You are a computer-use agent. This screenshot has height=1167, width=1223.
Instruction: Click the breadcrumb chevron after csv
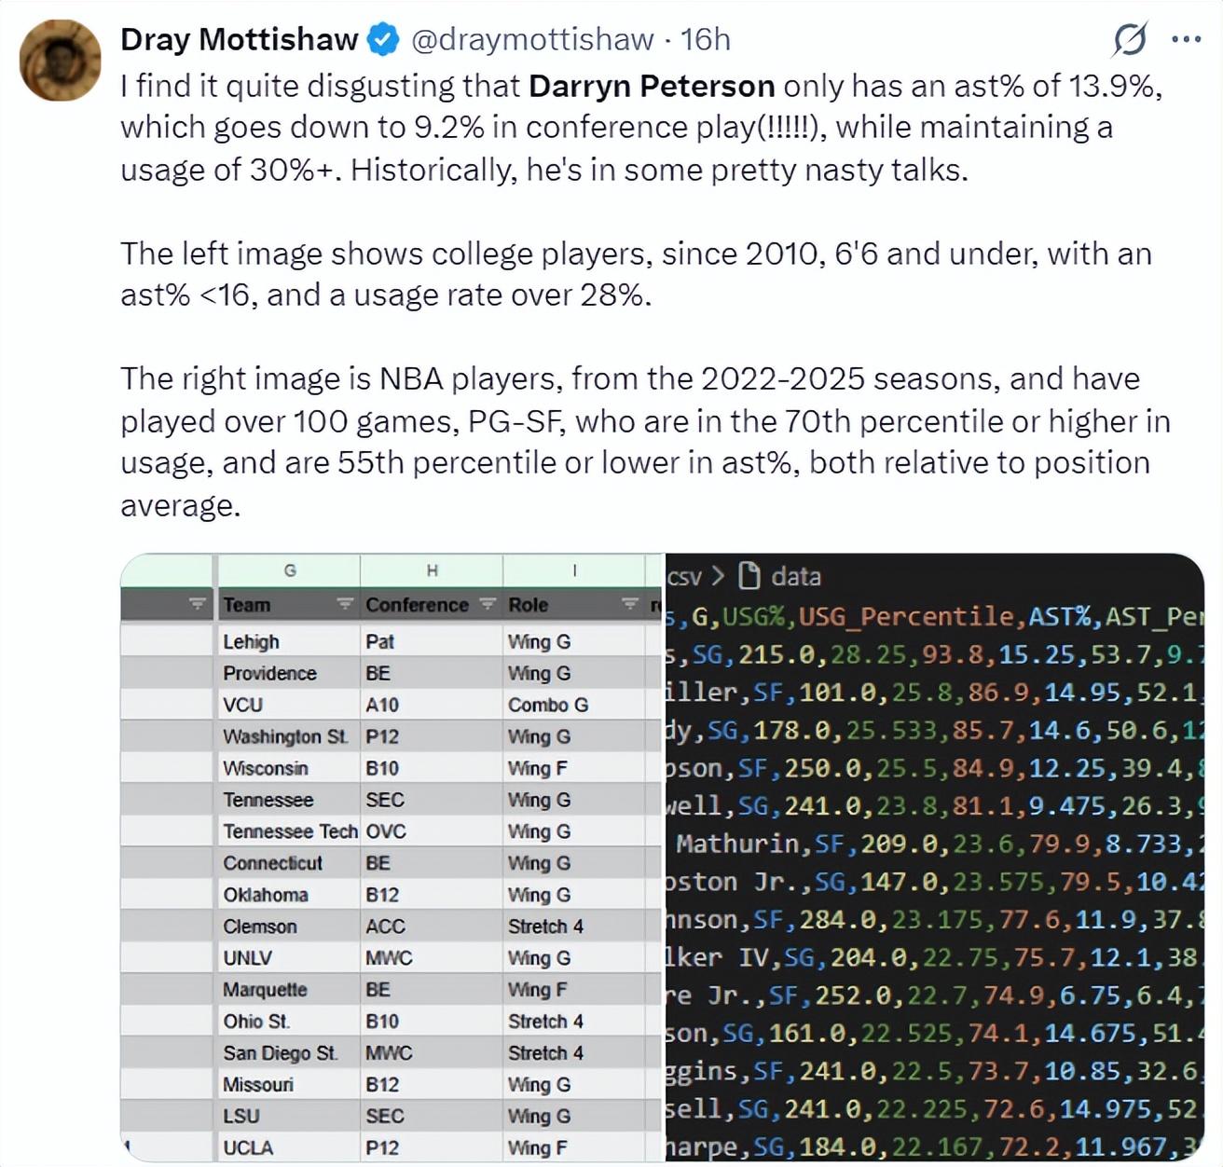pos(718,576)
